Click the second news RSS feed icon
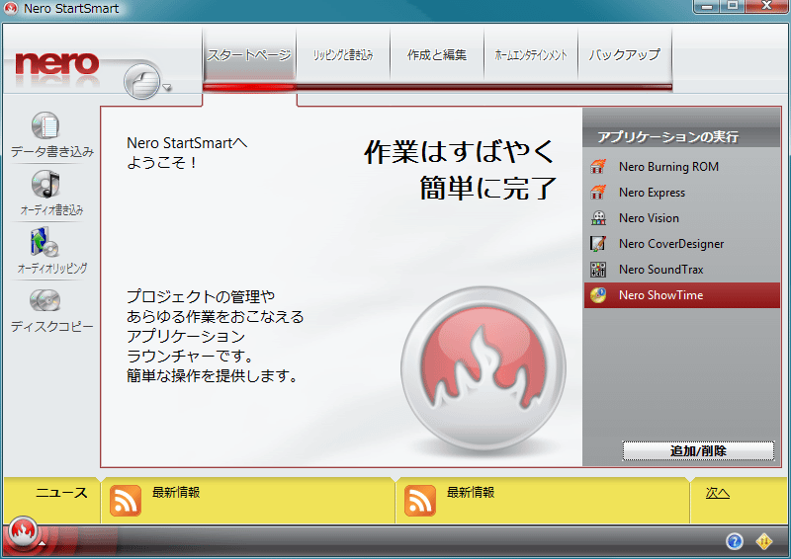 click(419, 501)
